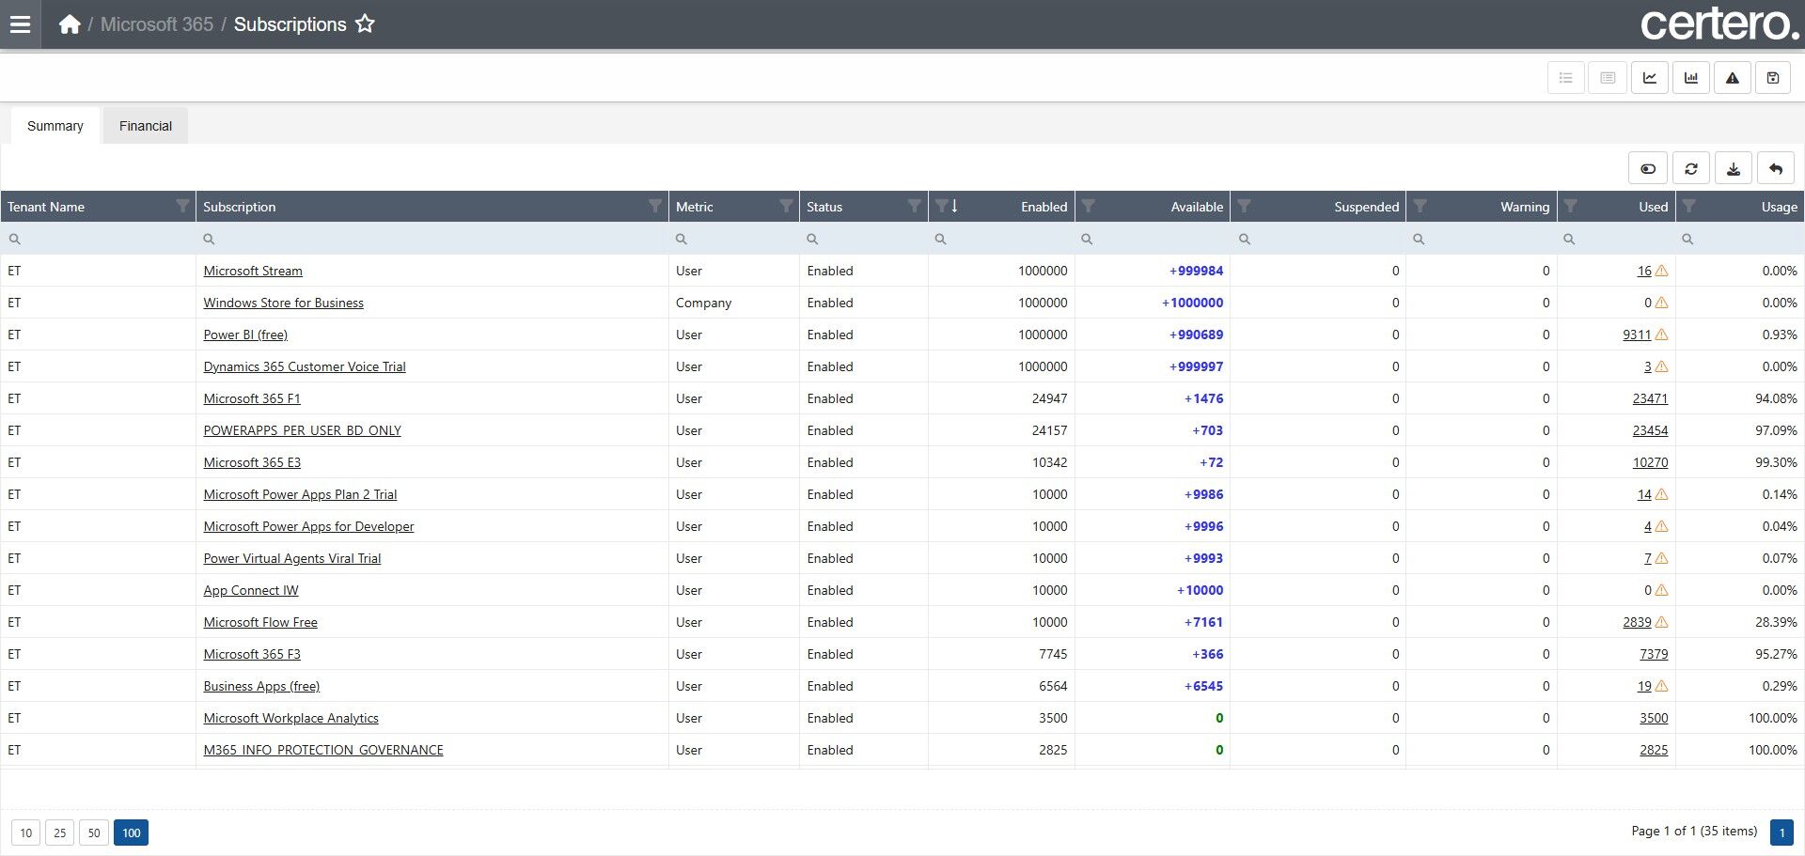The width and height of the screenshot is (1805, 856).
Task: Export the grid with the download icon
Action: tap(1734, 169)
